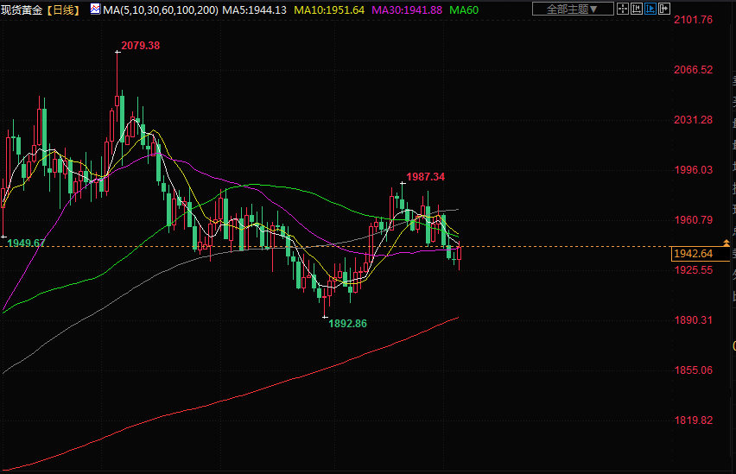The image size is (736, 474).
Task: Click the current price box 1942.64
Action: point(699,254)
